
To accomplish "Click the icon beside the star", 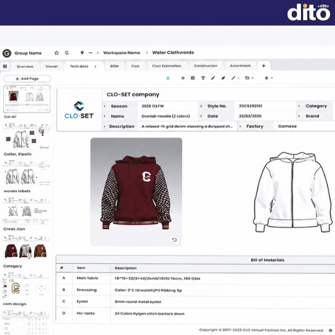I will point(67,53).
